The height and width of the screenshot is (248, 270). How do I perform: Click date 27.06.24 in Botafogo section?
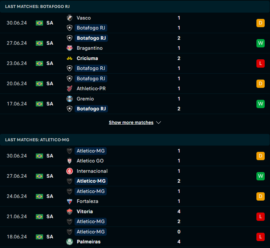pyautogui.click(x=17, y=43)
